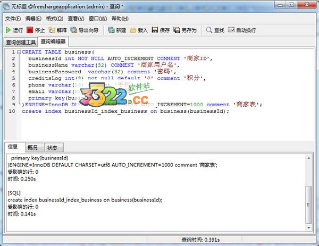Open the 查看 menu
This screenshot has width=319, height=246.
[x=76, y=19]
